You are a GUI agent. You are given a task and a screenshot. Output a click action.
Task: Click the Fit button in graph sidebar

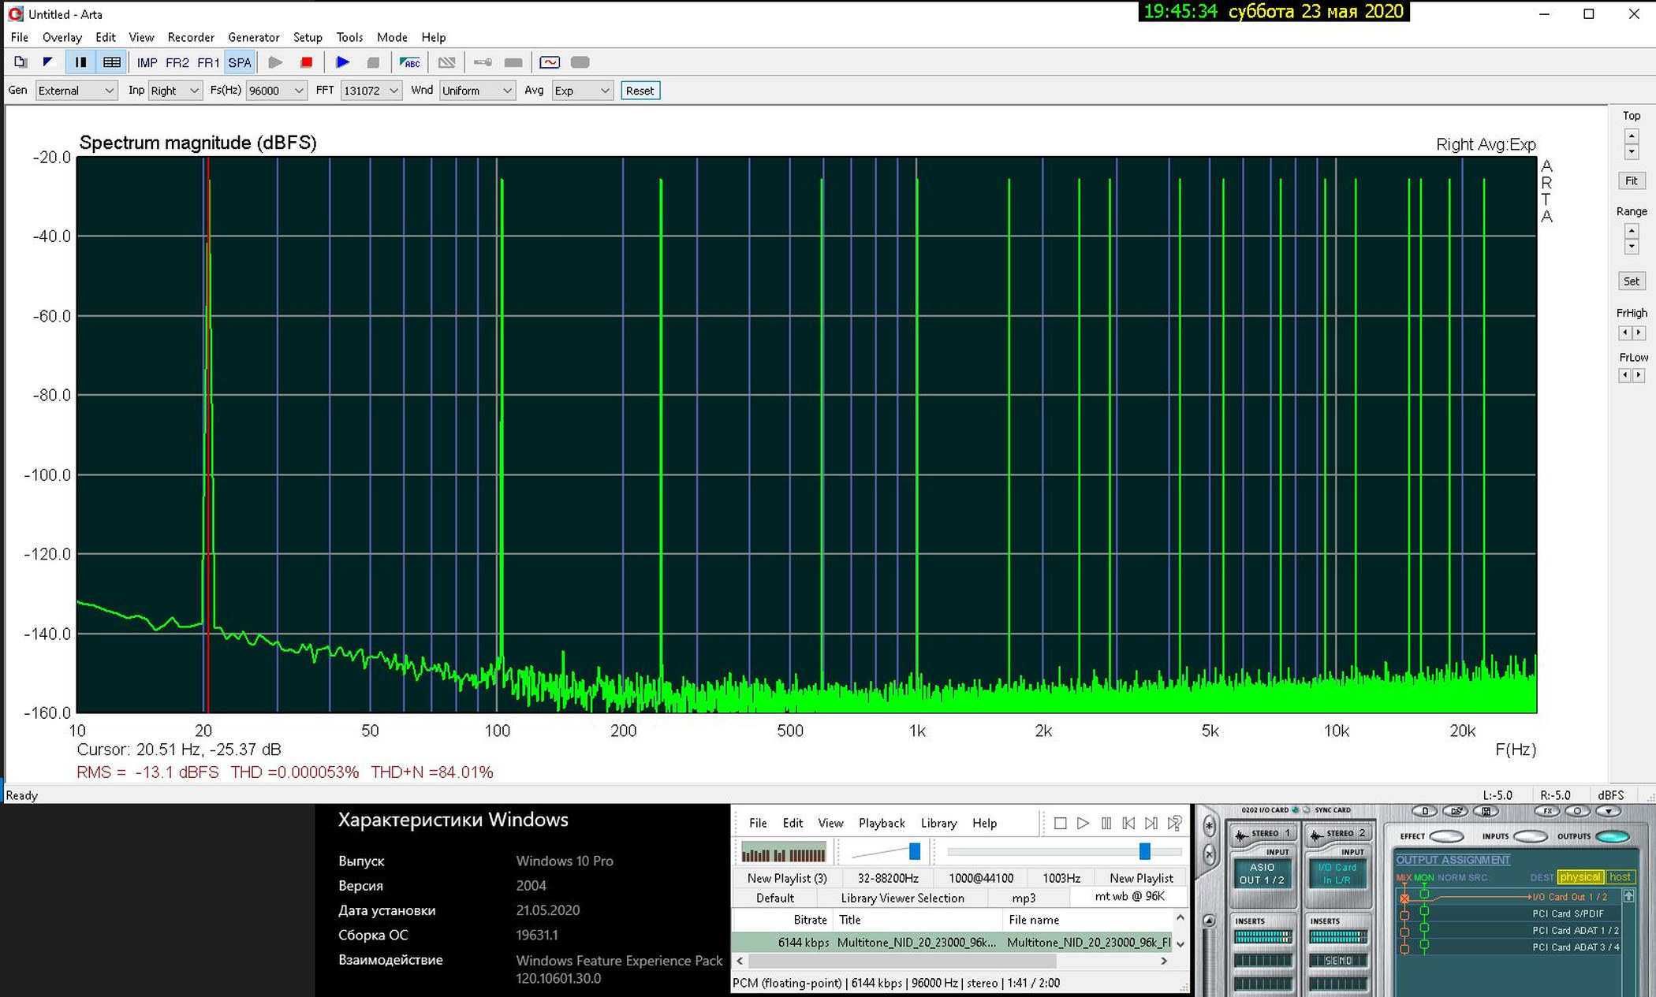[1631, 180]
